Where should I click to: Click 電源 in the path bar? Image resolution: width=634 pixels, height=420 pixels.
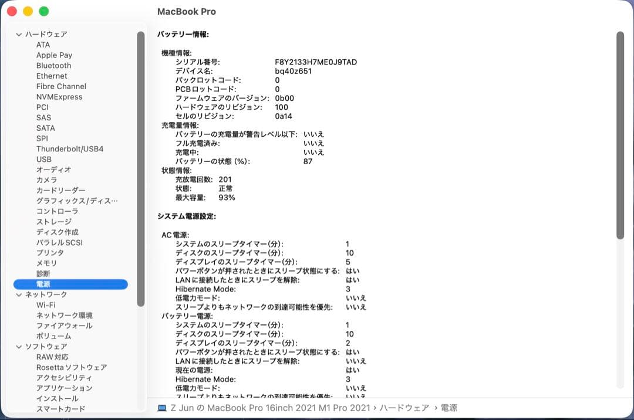(x=449, y=408)
